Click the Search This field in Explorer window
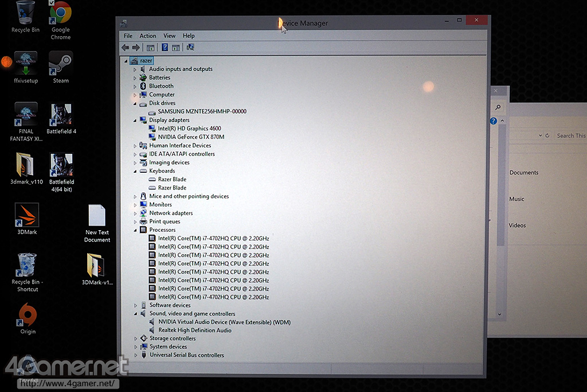 570,135
